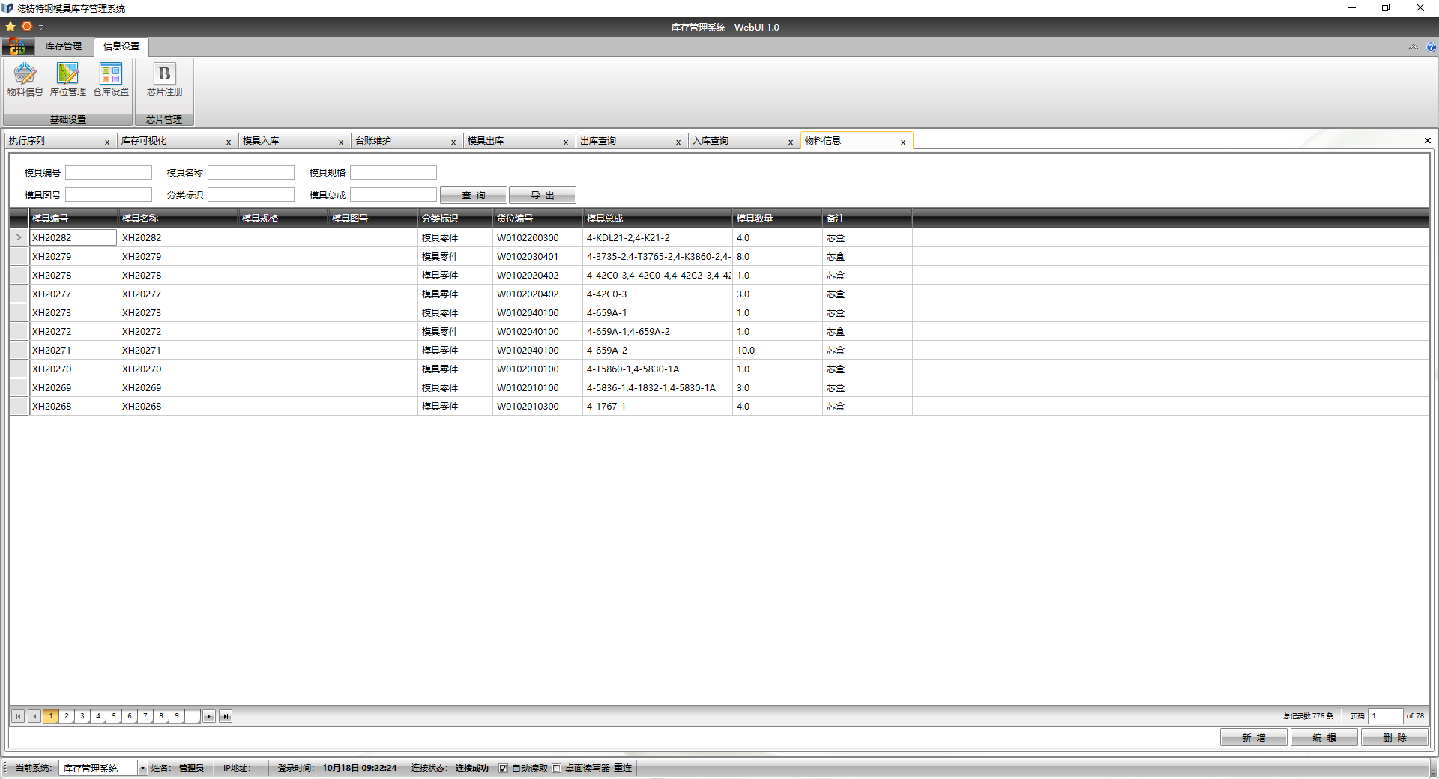Open 物料信息 from the ribbon
Viewport: 1439px width, 779px height.
[25, 79]
